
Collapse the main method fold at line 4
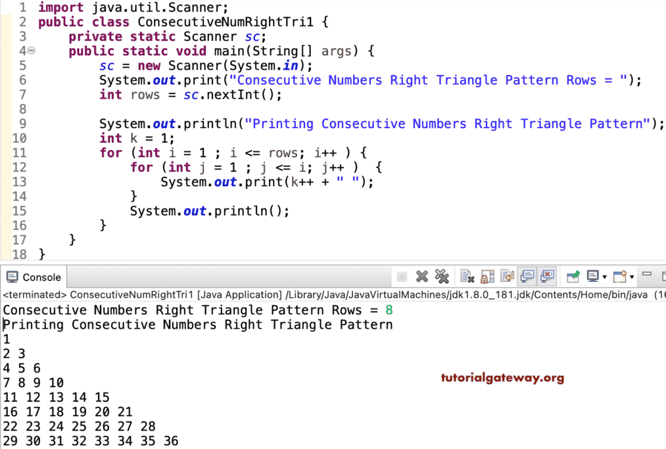31,50
